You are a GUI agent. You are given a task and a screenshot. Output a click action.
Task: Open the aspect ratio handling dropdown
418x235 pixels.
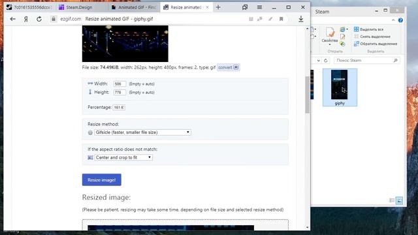[x=123, y=157]
